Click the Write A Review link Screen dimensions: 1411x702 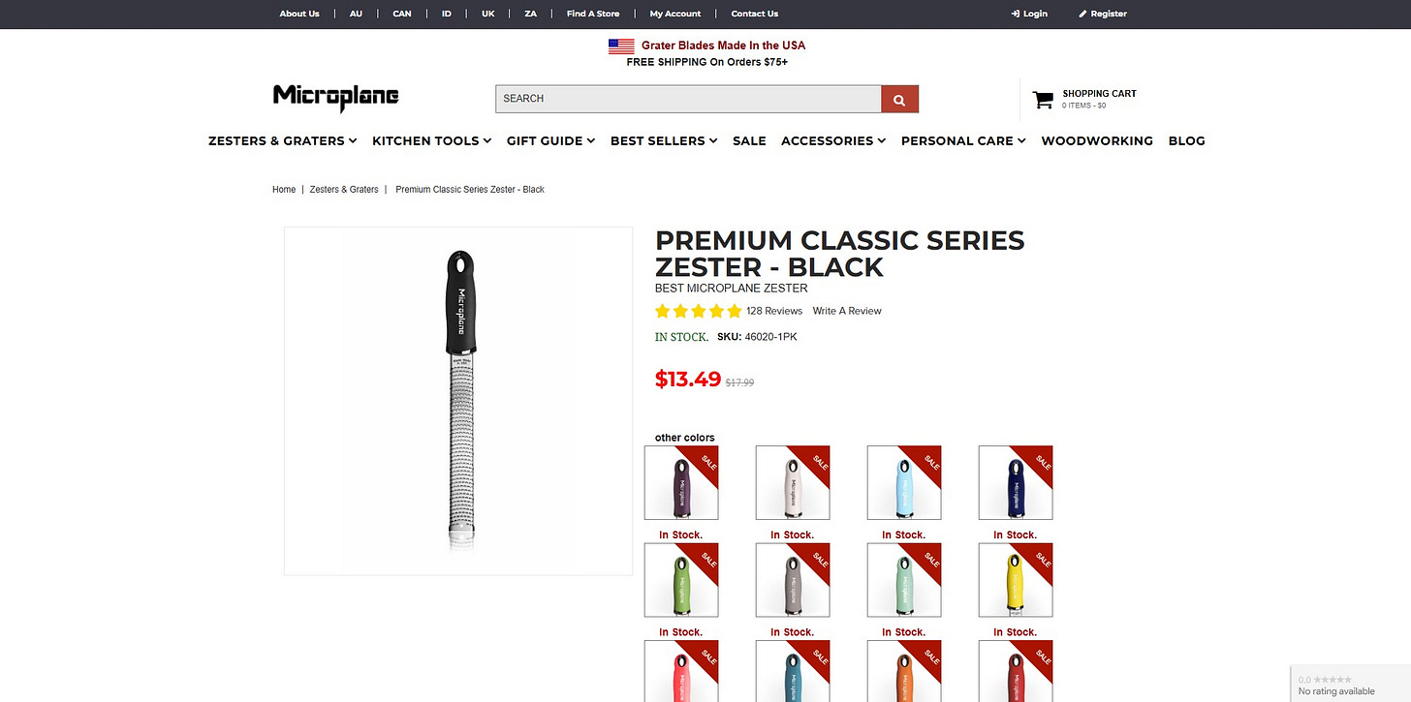click(x=847, y=311)
